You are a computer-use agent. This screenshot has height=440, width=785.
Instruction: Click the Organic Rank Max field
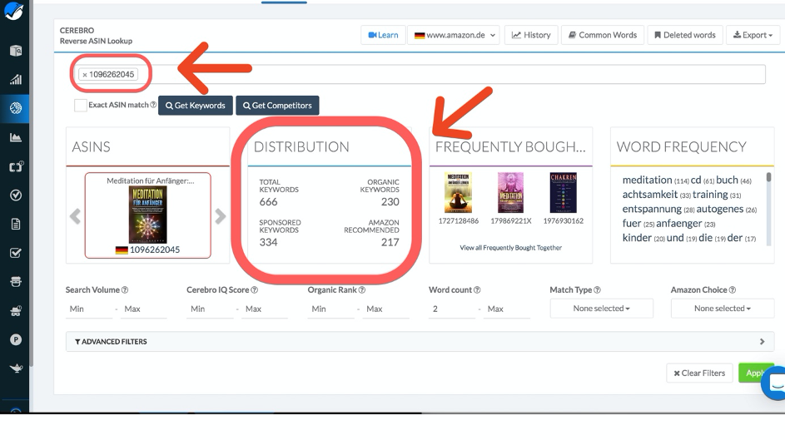(x=386, y=309)
